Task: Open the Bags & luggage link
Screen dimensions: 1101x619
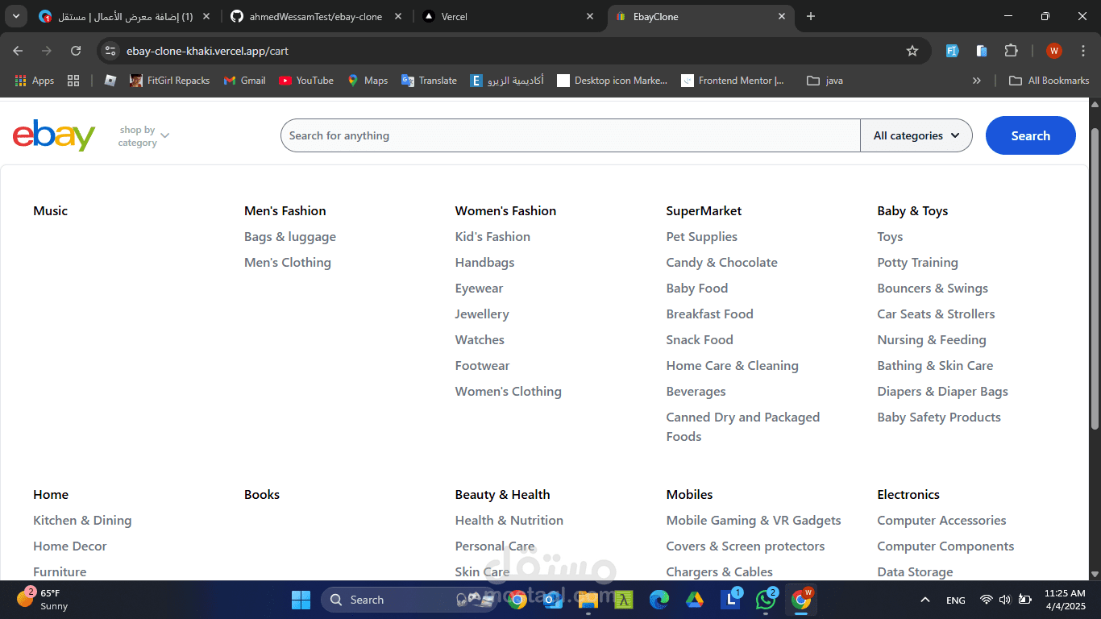Action: [x=290, y=237]
